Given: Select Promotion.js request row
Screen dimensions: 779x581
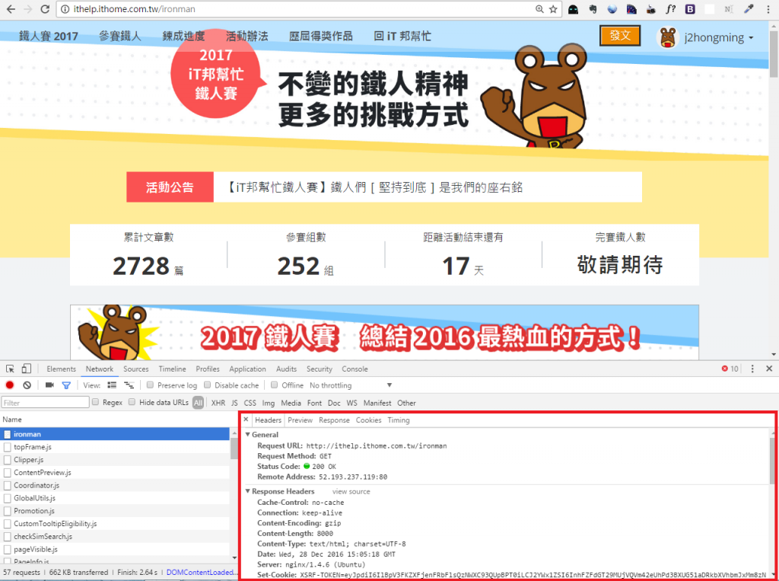Looking at the screenshot, I should [116, 511].
